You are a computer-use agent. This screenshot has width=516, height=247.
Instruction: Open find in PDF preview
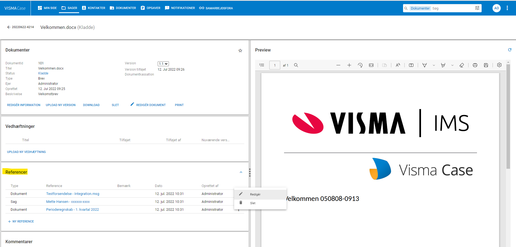[296, 65]
